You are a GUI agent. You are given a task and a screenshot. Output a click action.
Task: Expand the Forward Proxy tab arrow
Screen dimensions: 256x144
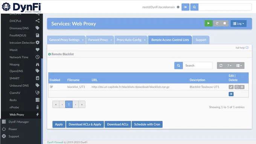coord(111,40)
